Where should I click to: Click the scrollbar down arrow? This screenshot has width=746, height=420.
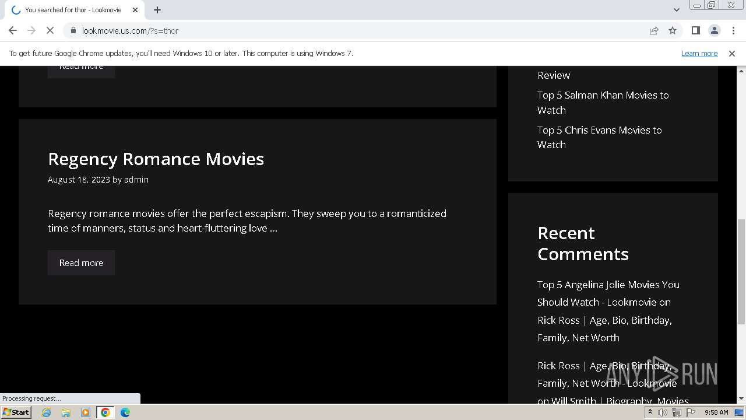pos(741,398)
